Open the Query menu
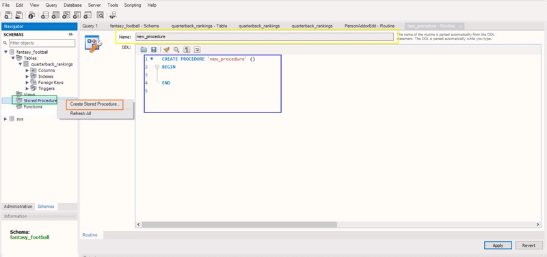Image resolution: width=547 pixels, height=257 pixels. (x=51, y=5)
